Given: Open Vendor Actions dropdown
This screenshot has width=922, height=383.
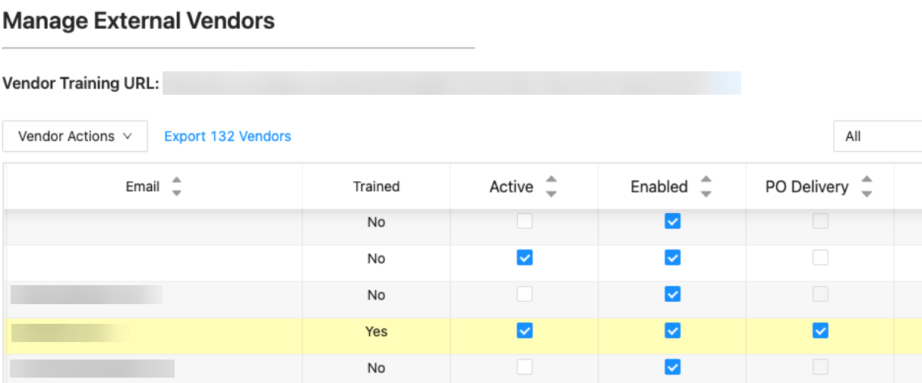Looking at the screenshot, I should click(x=75, y=137).
